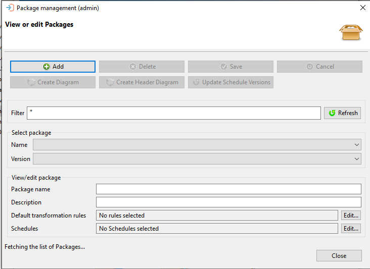Click the green Refresh arrow icon
The image size is (370, 269).
(x=332, y=113)
